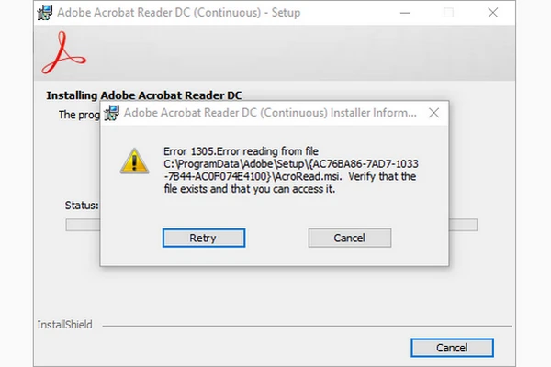Click the Retry button in error dialog

(204, 239)
